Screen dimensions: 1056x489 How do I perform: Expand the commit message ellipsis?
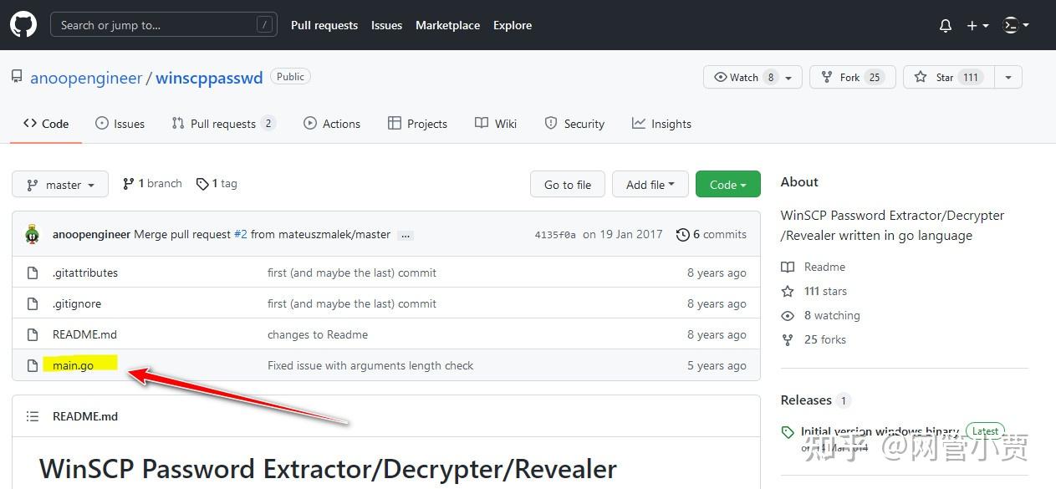tap(406, 236)
